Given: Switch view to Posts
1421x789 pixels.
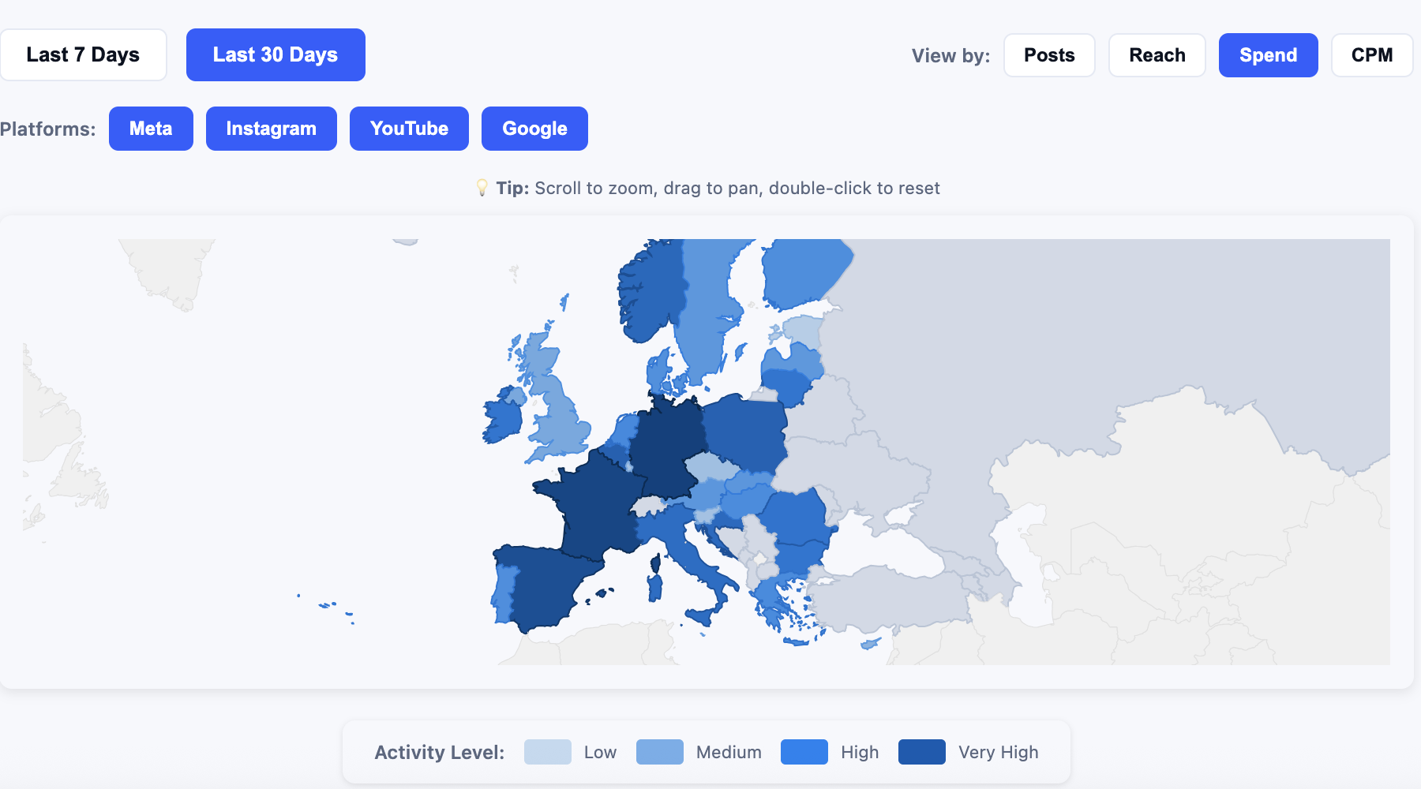Looking at the screenshot, I should pyautogui.click(x=1049, y=55).
